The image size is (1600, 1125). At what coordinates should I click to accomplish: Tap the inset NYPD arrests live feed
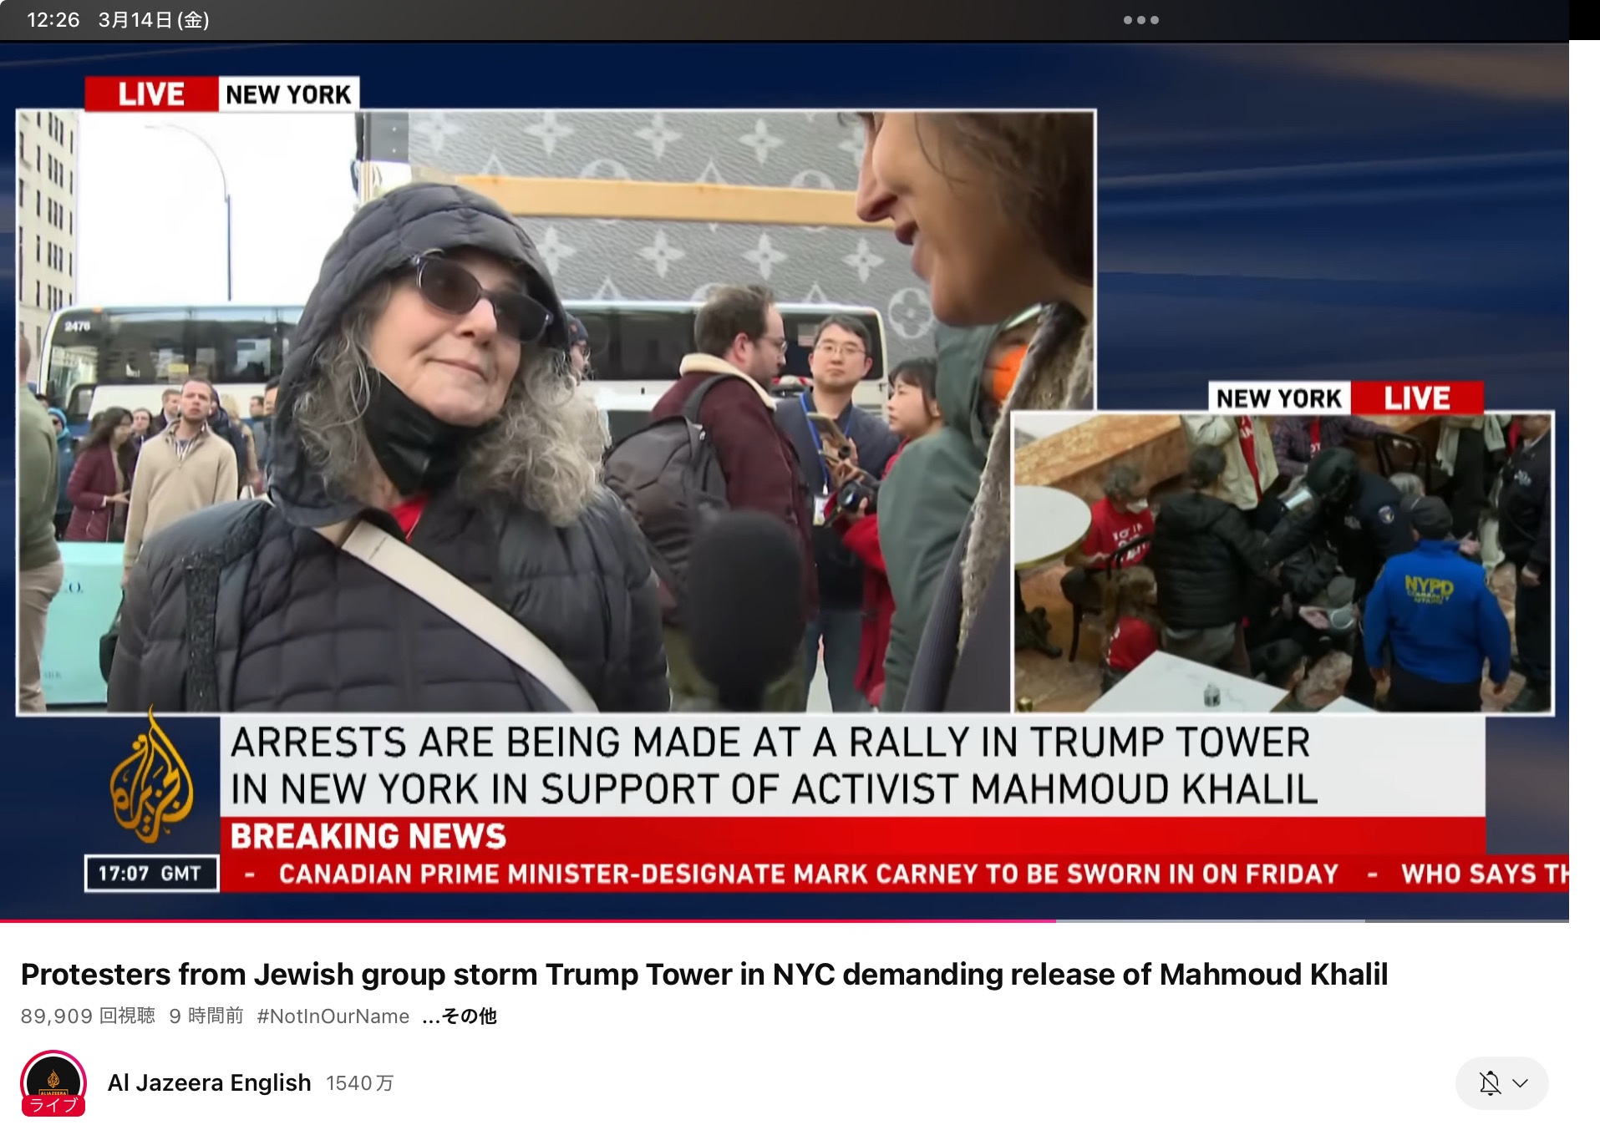(x=1283, y=562)
